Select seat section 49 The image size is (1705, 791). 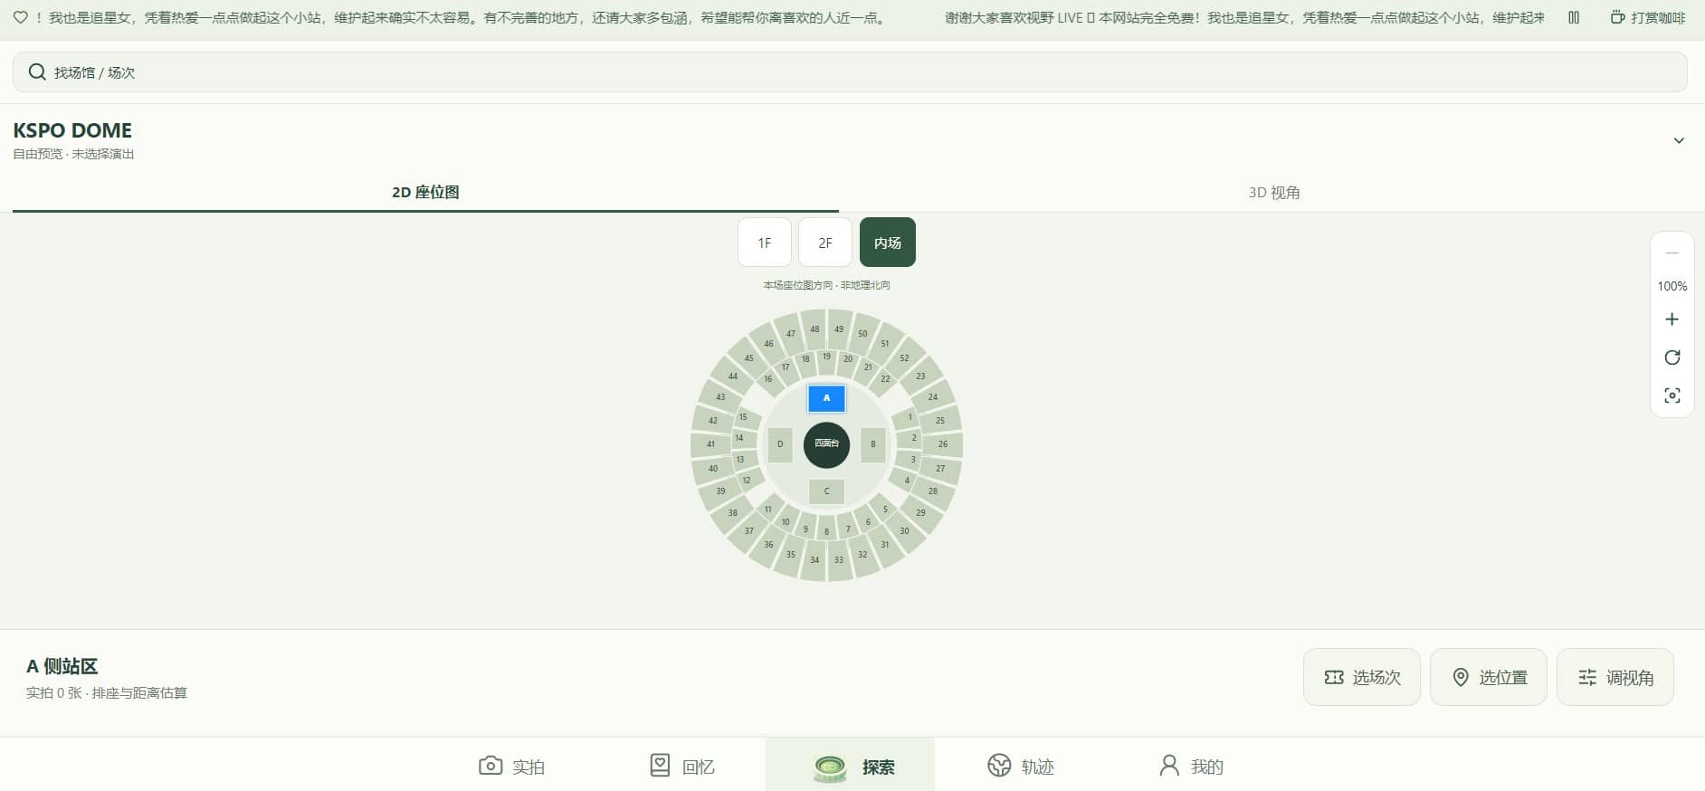pyautogui.click(x=839, y=329)
